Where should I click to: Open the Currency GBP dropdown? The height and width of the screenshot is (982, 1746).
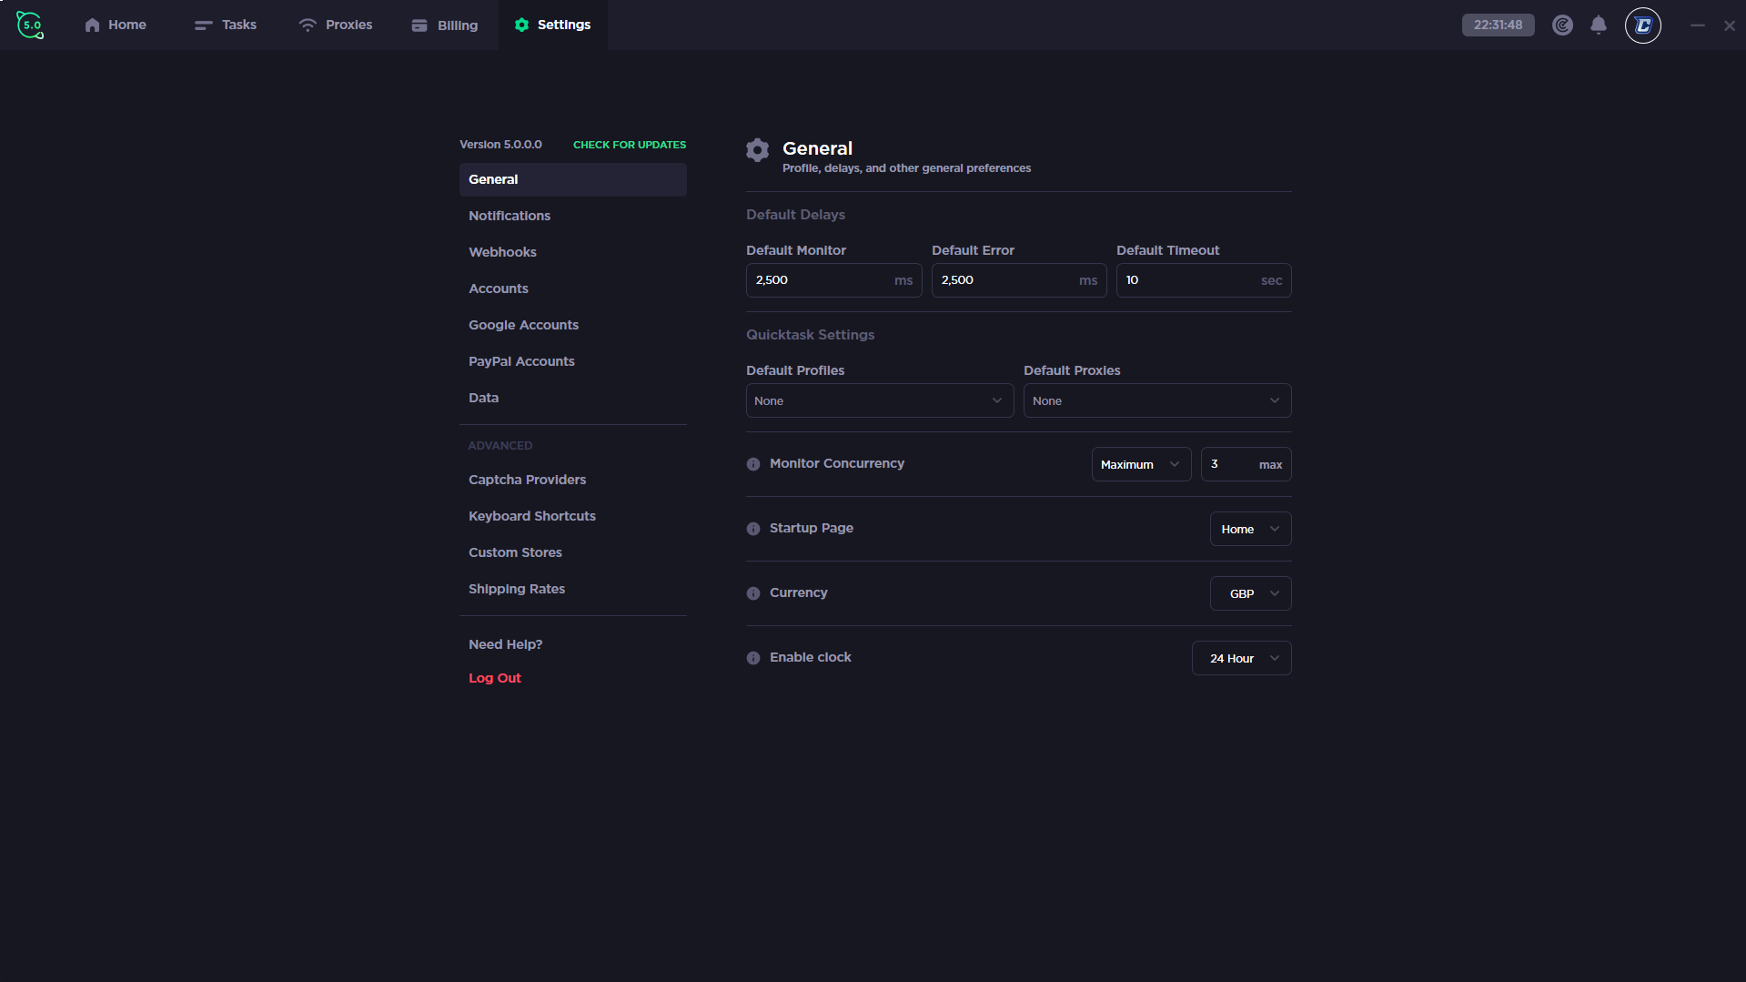1250,593
